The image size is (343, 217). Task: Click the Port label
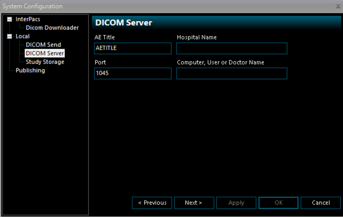[x=100, y=63]
